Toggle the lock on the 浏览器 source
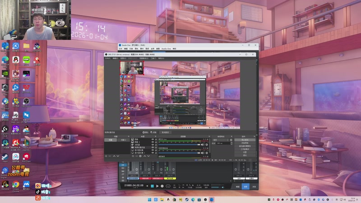 (x=156, y=144)
